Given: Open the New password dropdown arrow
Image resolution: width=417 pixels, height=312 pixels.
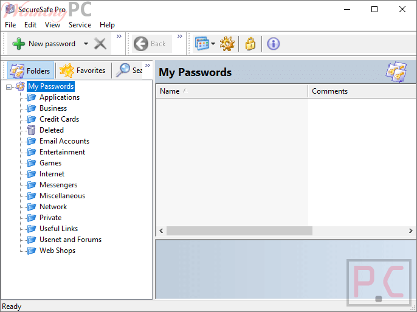Looking at the screenshot, I should pyautogui.click(x=86, y=44).
